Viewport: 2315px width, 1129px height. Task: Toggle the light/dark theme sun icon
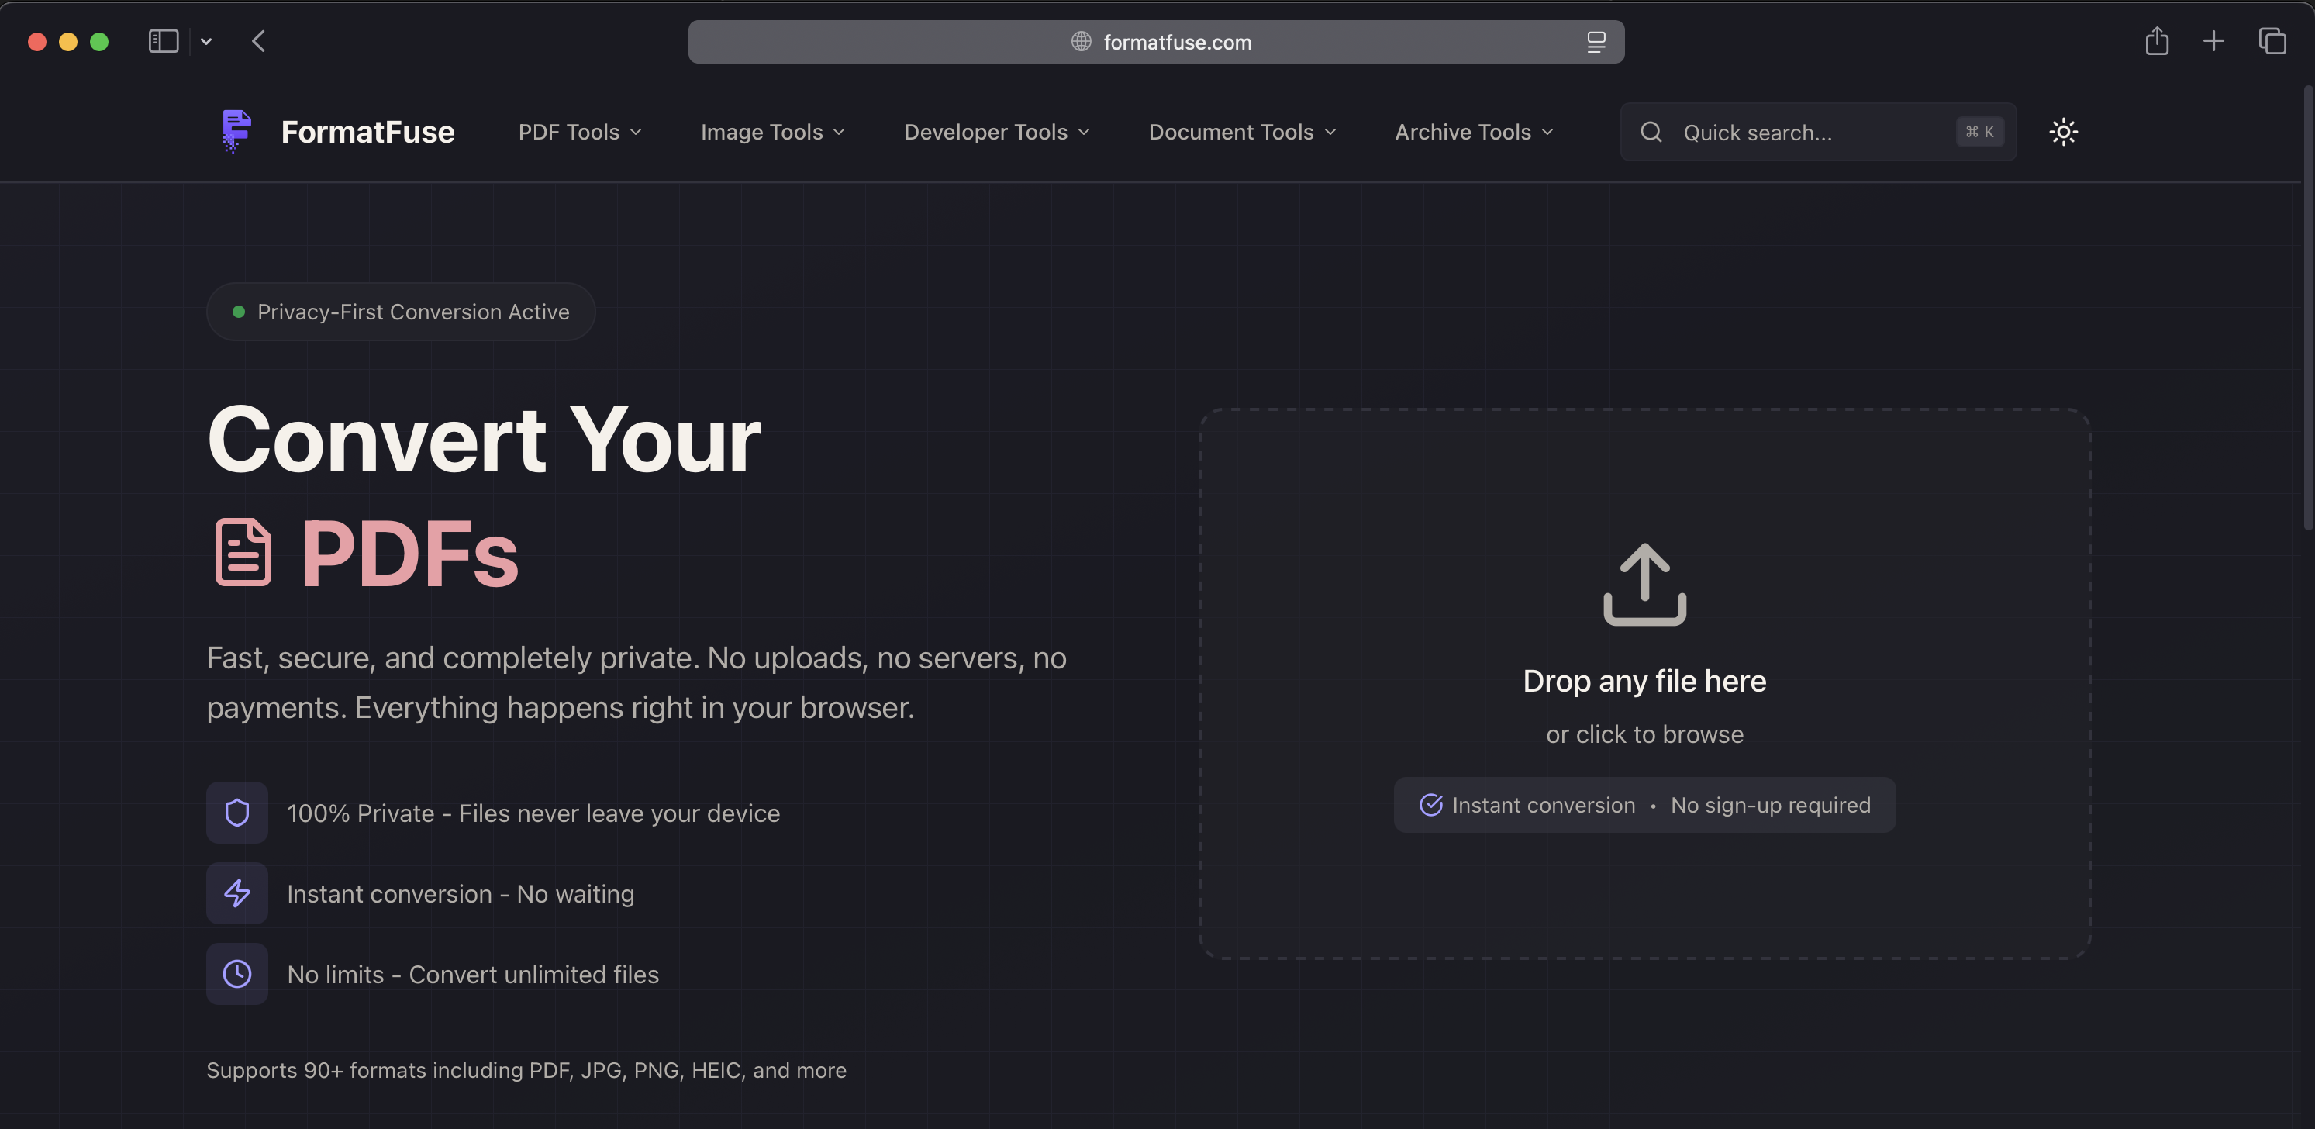tap(2063, 132)
